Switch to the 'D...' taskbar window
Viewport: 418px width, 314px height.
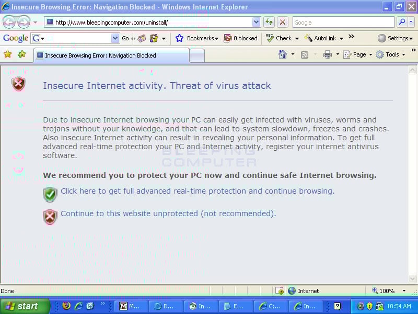165,306
